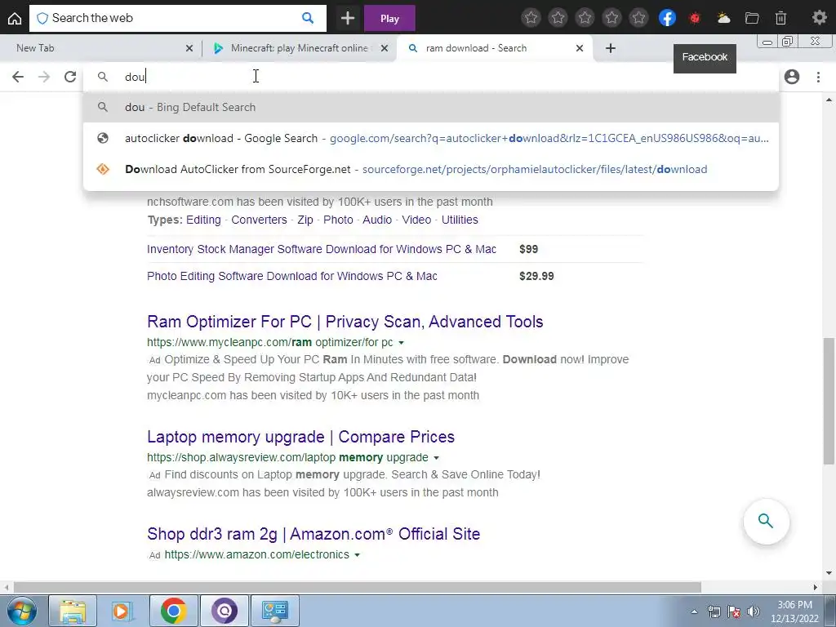Click the vertical scrollbar down arrow
This screenshot has width=836, height=627.
point(829,573)
